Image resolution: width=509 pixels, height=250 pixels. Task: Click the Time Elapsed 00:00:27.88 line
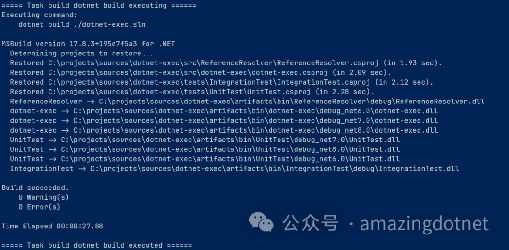[52, 226]
